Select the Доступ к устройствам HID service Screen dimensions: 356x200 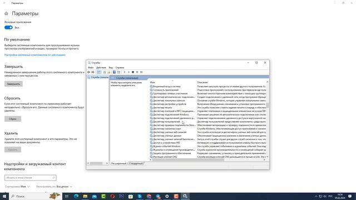point(166,143)
